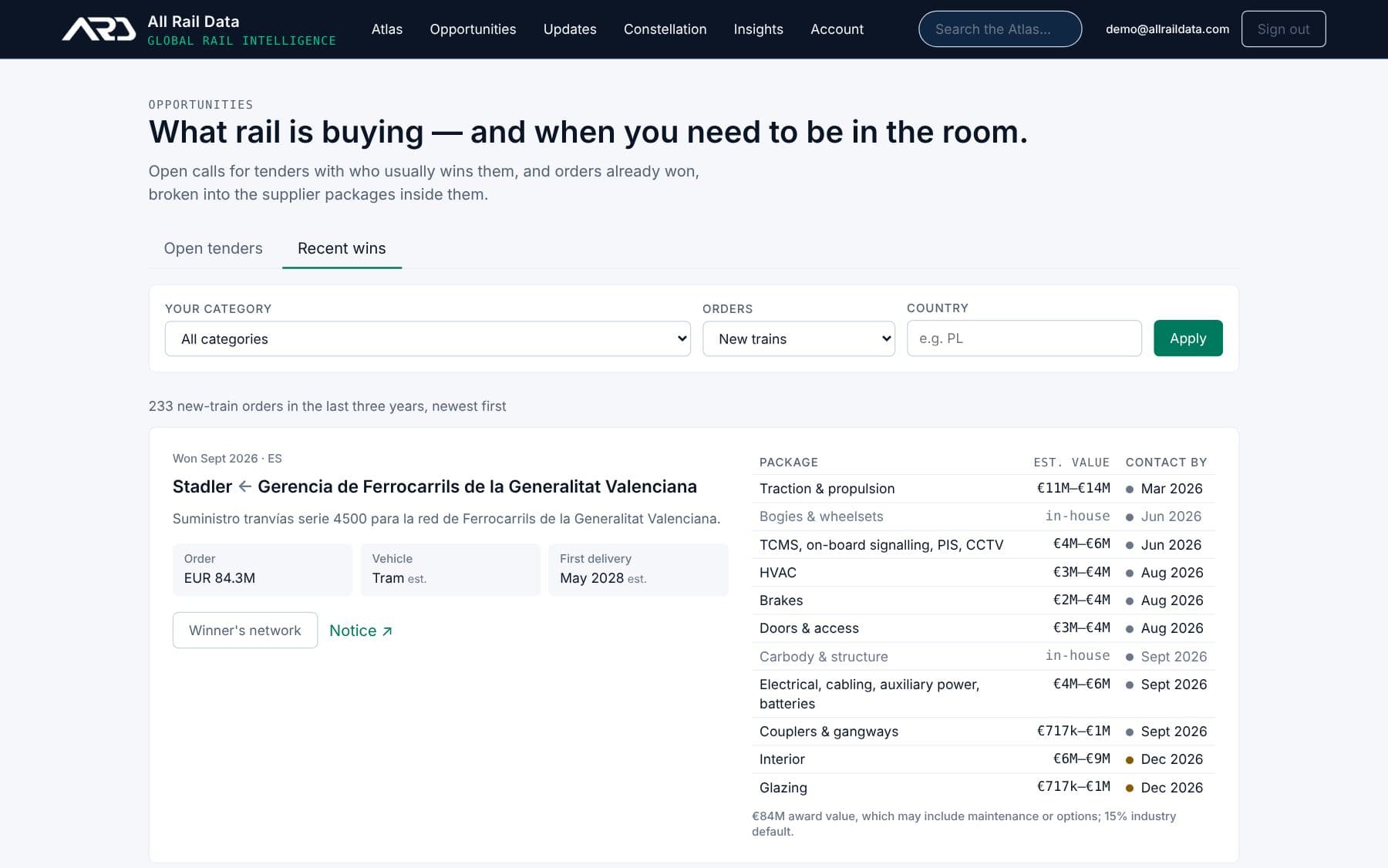
Task: Click the amber status dot in Glazing row
Action: pos(1130,788)
